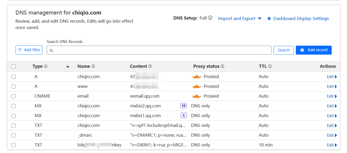Click the "v=DKIM1; k=rsa; p=MIGf... content

tap(158, 145)
